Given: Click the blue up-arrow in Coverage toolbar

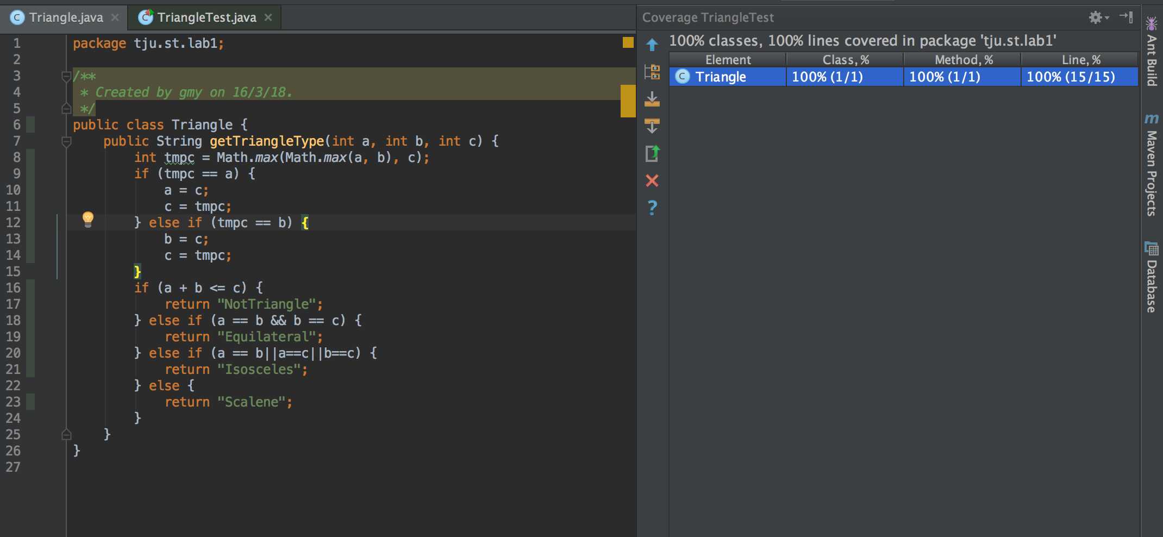Looking at the screenshot, I should [x=652, y=45].
